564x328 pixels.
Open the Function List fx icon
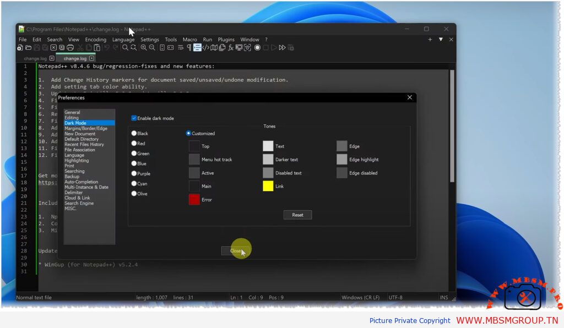231,48
